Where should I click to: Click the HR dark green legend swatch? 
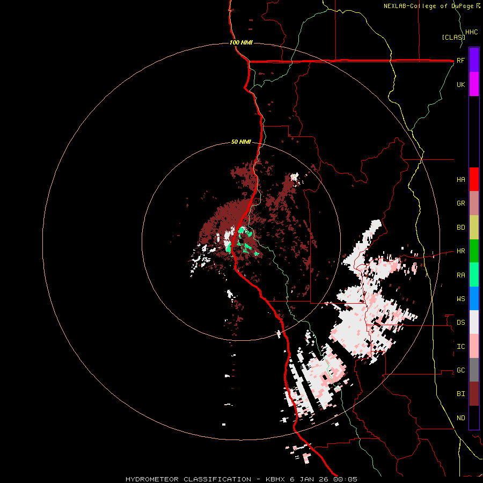(x=474, y=251)
